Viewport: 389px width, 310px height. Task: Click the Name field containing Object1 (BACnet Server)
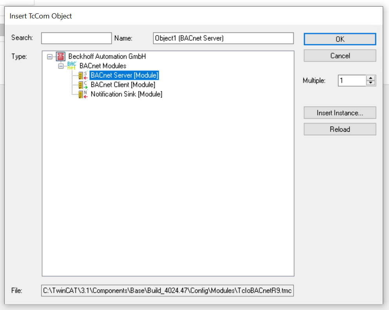tap(223, 38)
